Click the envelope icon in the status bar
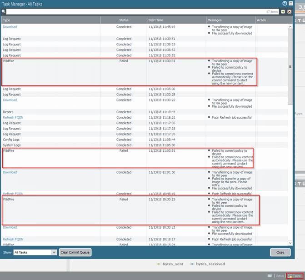The image size is (305, 280). click(x=270, y=275)
